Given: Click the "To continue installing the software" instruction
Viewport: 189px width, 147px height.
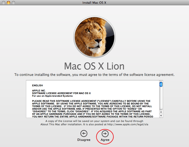Looking at the screenshot, I should [94, 75].
